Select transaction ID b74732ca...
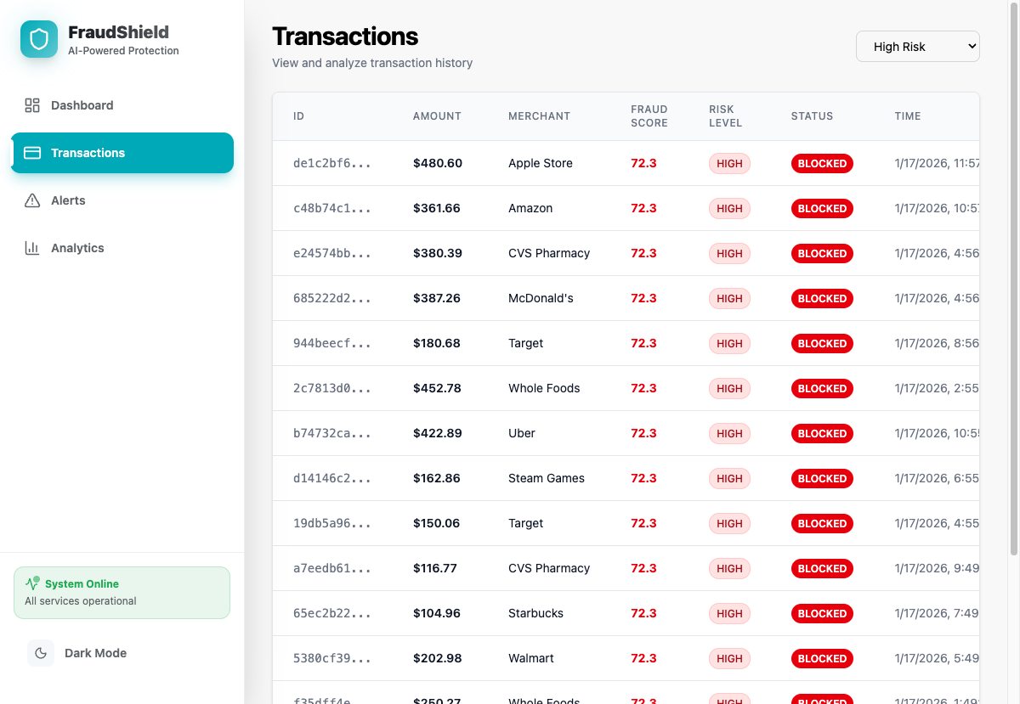This screenshot has height=704, width=1020. tap(332, 433)
